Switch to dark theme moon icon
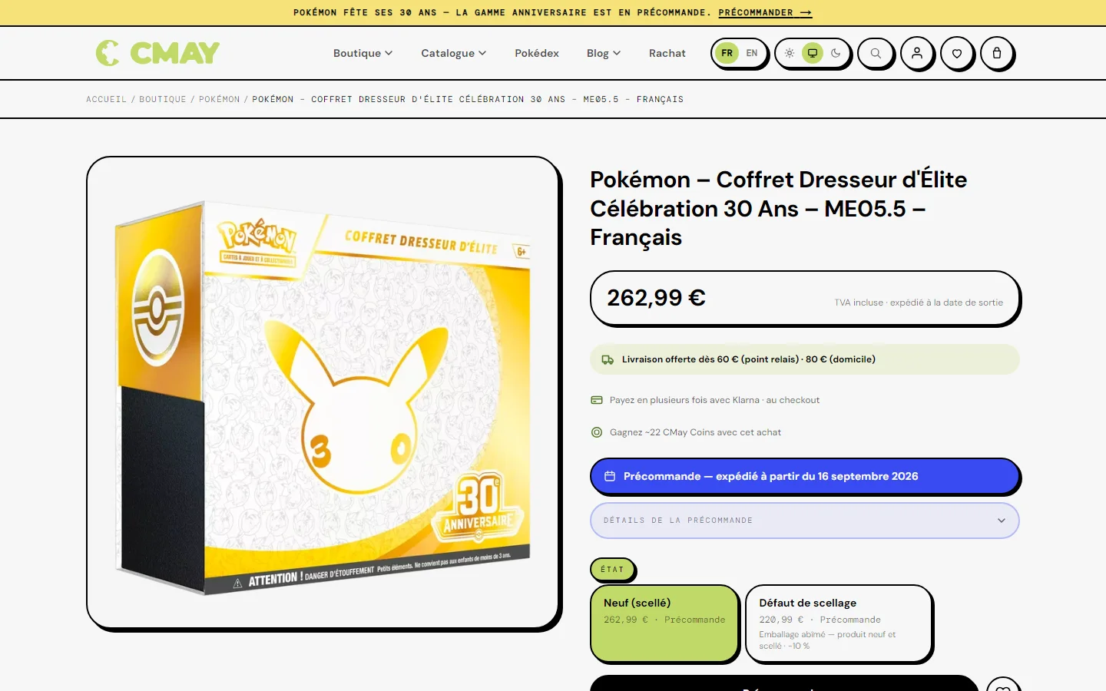Image resolution: width=1106 pixels, height=691 pixels. (836, 53)
